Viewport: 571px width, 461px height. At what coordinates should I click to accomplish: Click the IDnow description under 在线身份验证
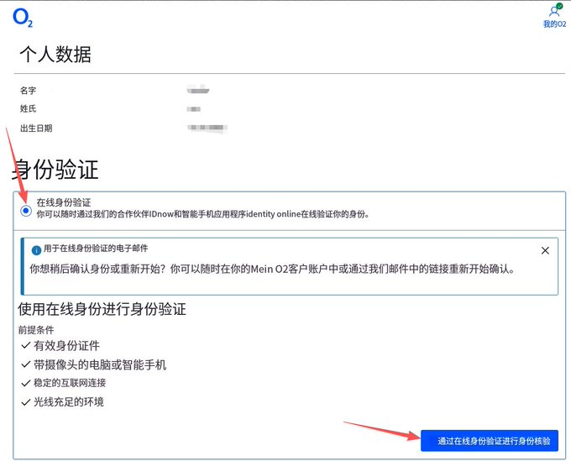click(203, 214)
